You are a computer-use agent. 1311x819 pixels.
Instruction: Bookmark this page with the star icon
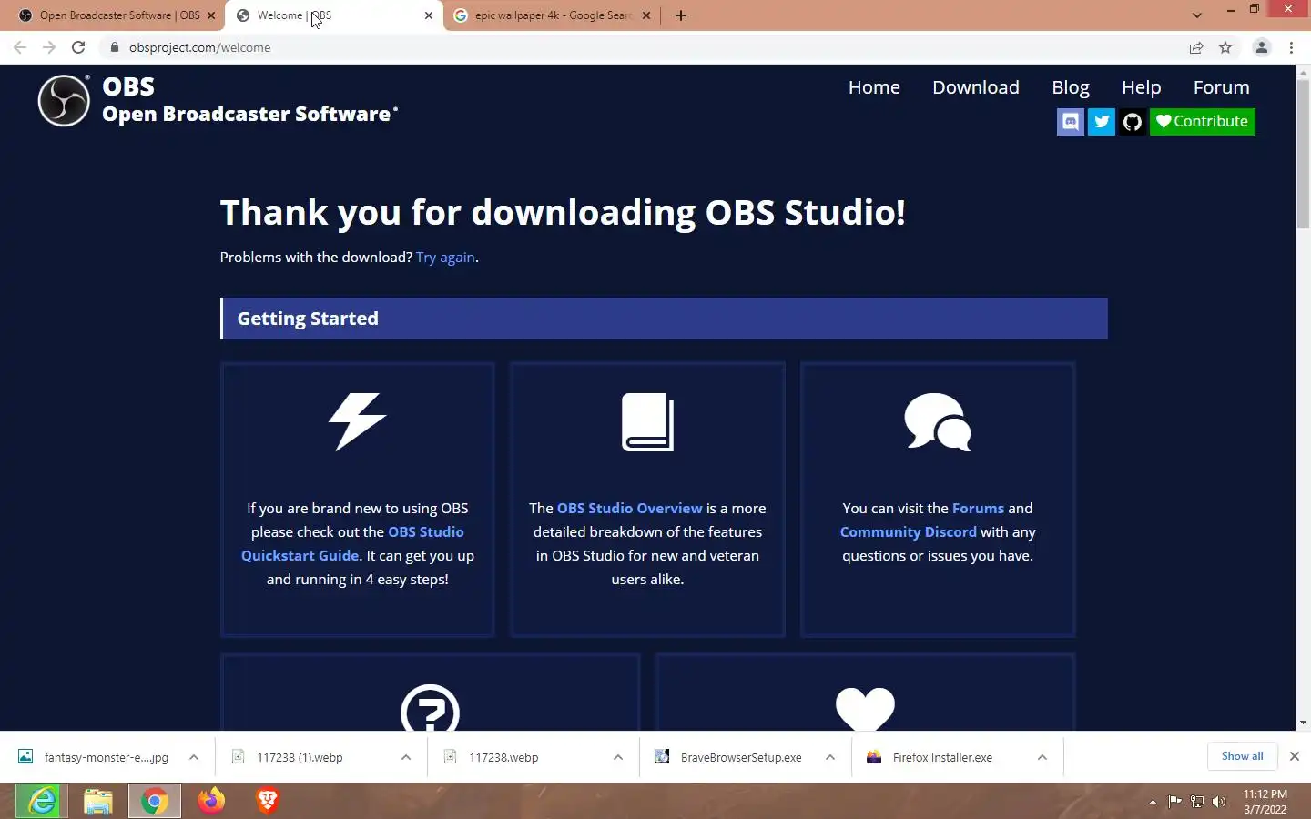point(1225,47)
